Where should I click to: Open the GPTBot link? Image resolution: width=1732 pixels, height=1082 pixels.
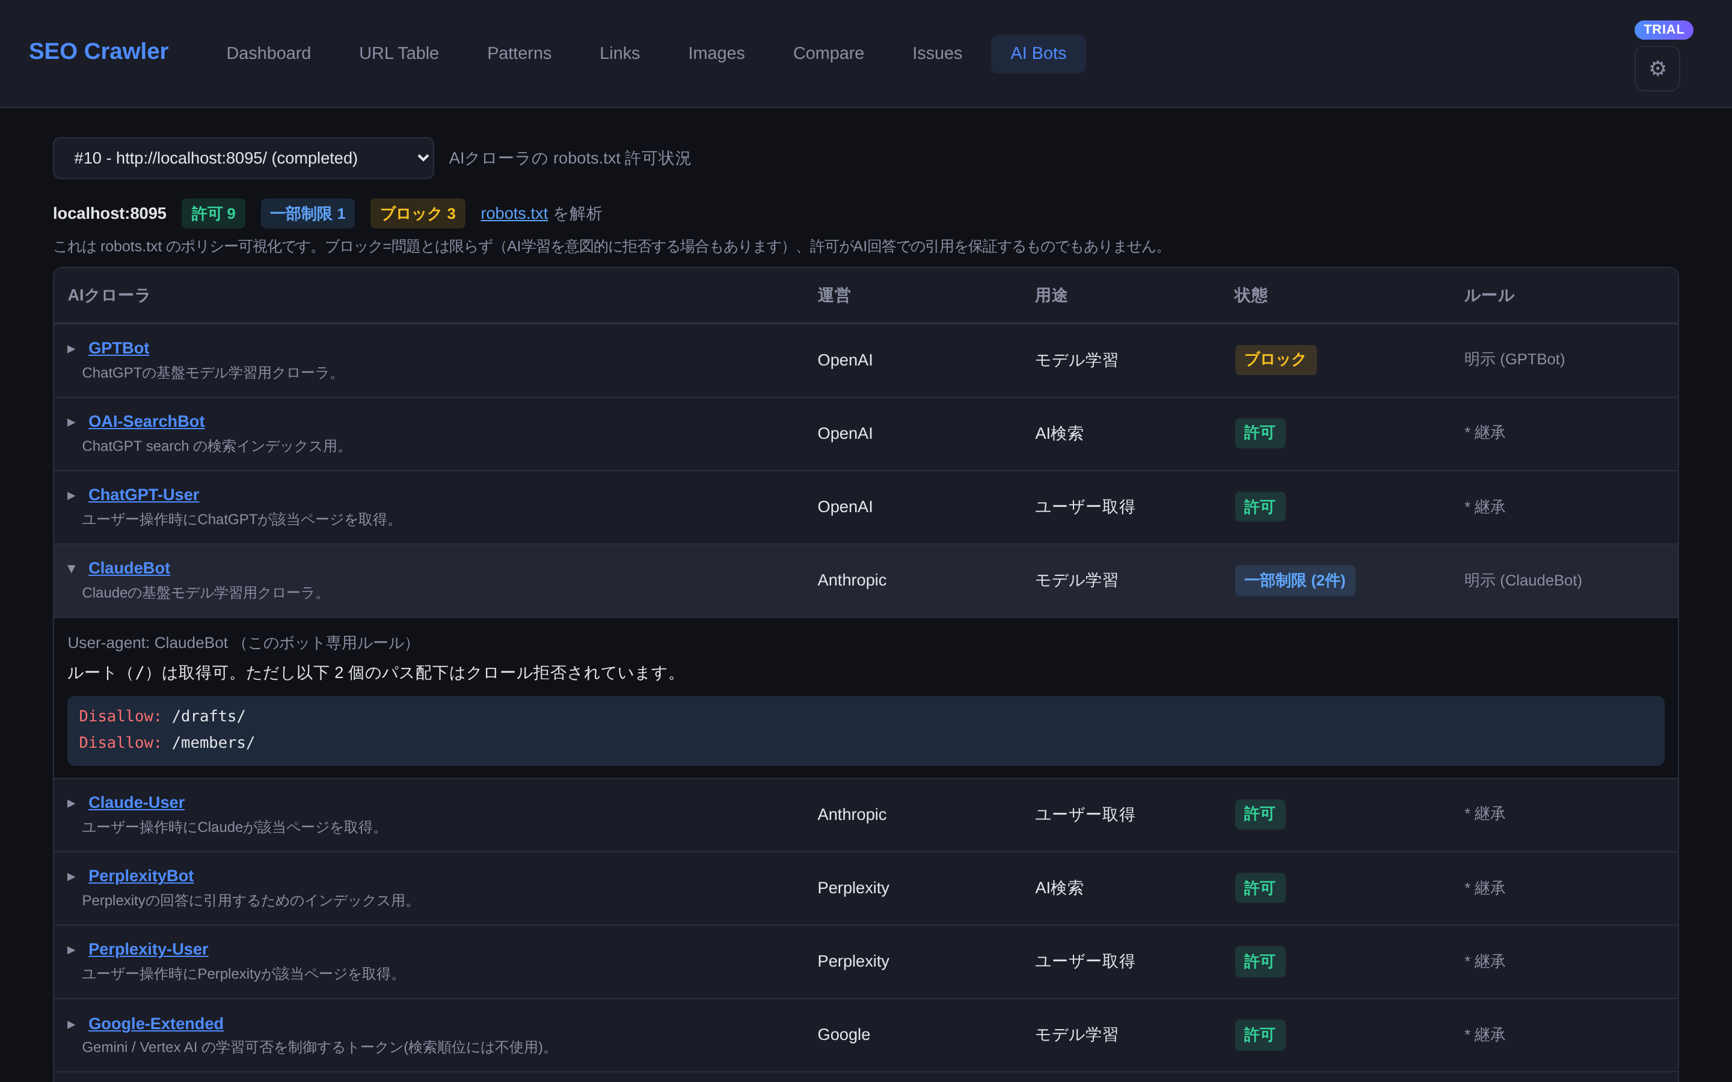click(x=119, y=348)
